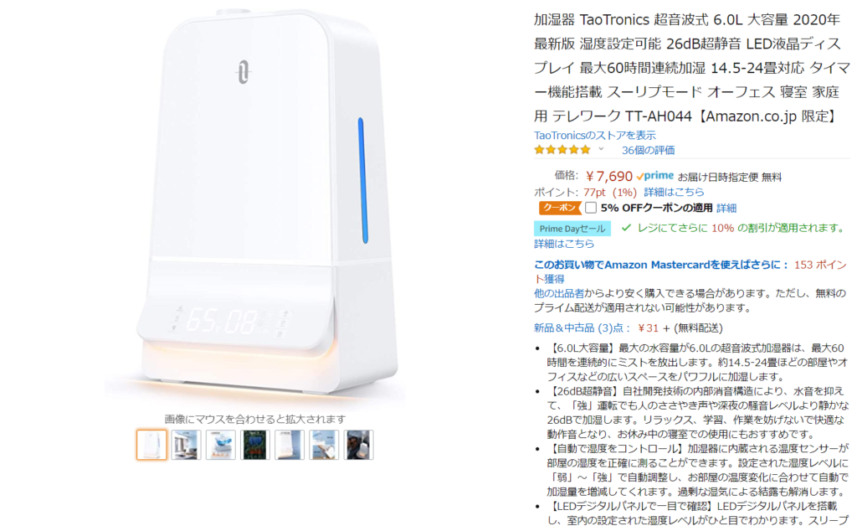This screenshot has height=526, width=857.
Task: Select the second product thumbnail image
Action: coord(186,445)
